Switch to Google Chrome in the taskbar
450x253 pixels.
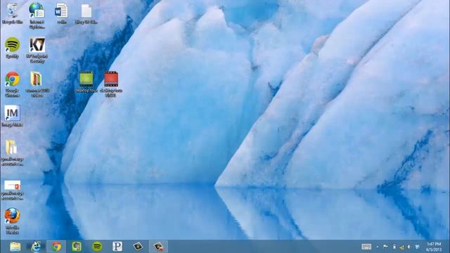click(x=56, y=247)
